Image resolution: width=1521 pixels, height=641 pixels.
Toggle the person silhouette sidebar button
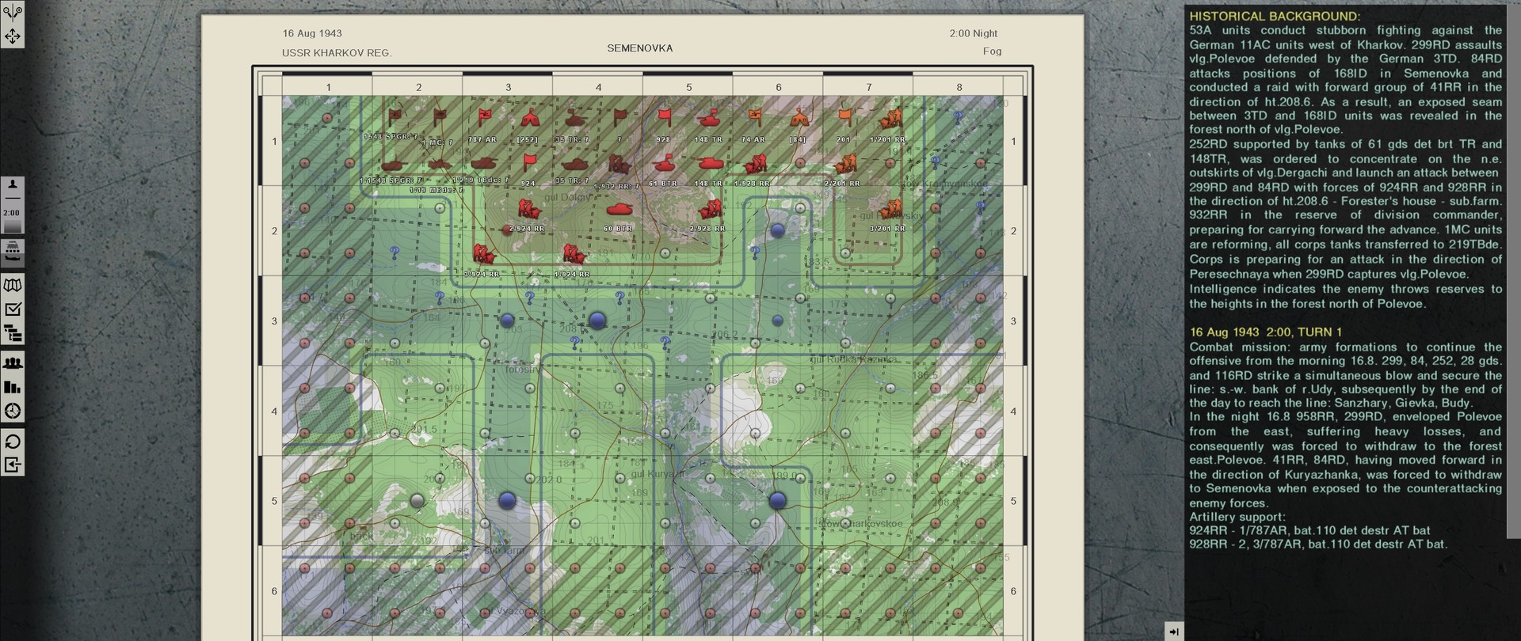(13, 187)
